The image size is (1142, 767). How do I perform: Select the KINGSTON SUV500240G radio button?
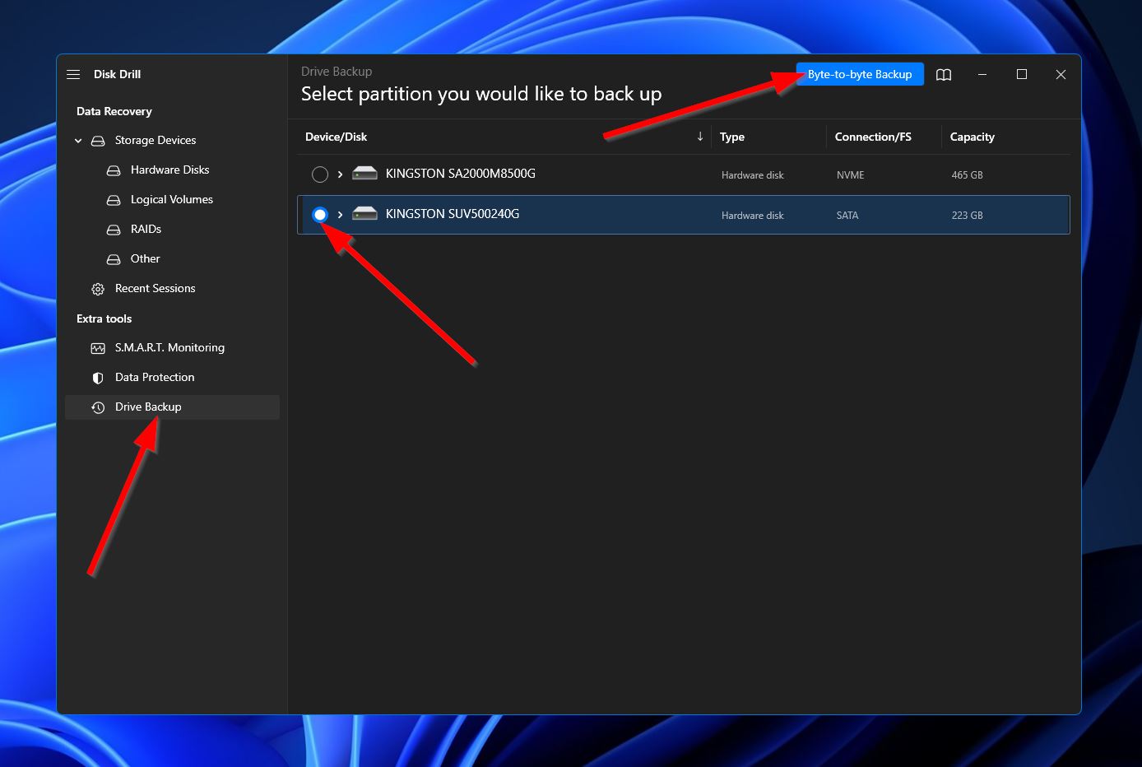click(x=320, y=215)
